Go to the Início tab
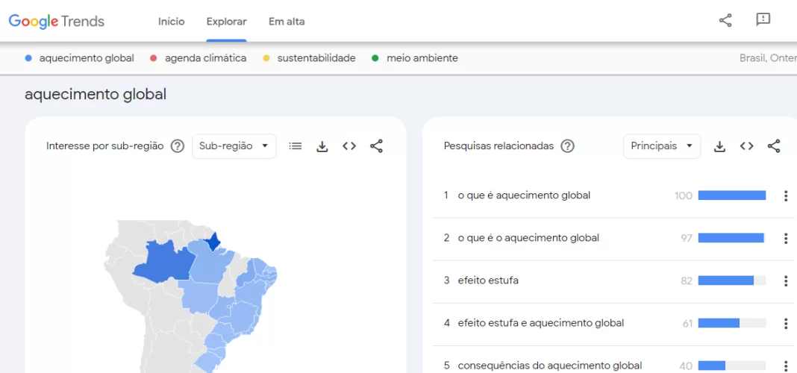 tap(172, 22)
